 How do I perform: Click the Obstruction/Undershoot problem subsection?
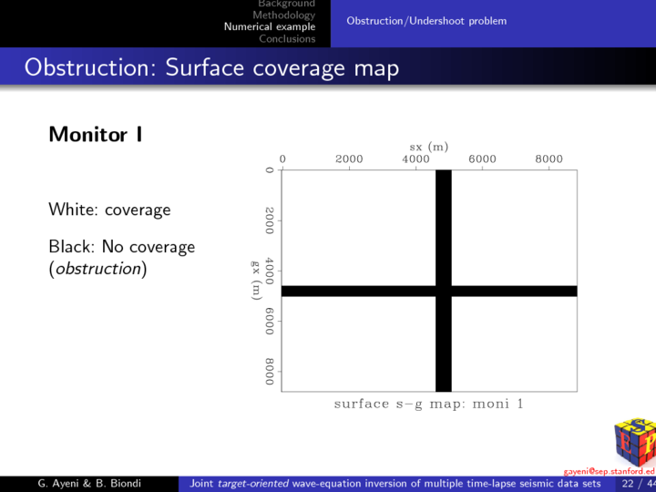(426, 21)
